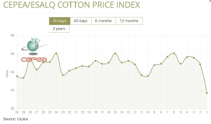The height and width of the screenshot is (124, 211).
Task: Click the first data point at day 30
Action: pyautogui.click(x=17, y=76)
